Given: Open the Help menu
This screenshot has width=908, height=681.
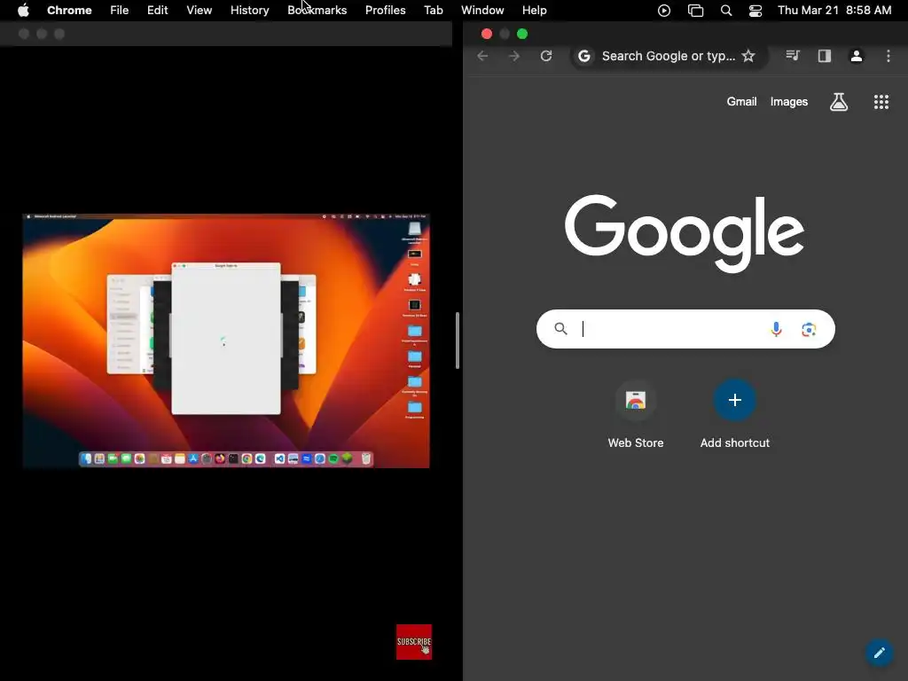Looking at the screenshot, I should (x=534, y=10).
